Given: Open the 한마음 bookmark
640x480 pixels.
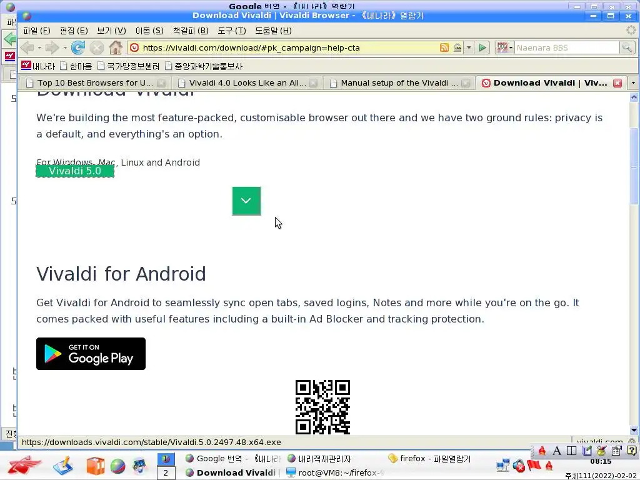Looking at the screenshot, I should coord(76,66).
